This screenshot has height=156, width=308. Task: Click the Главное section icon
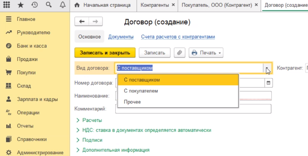click(9, 19)
